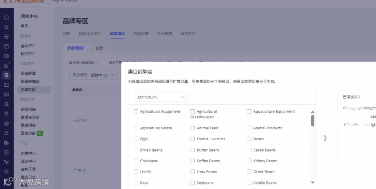376x189 pixels.
Task: Click the category list scrollbar thumb
Action: pos(312,121)
